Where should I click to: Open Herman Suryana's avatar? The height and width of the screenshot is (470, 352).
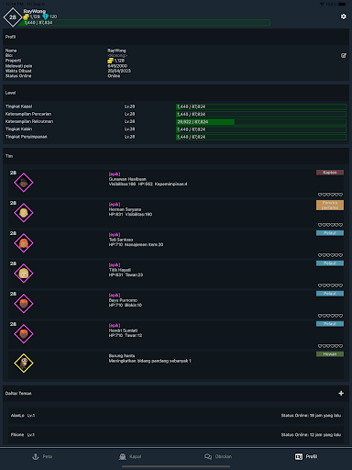(24, 213)
